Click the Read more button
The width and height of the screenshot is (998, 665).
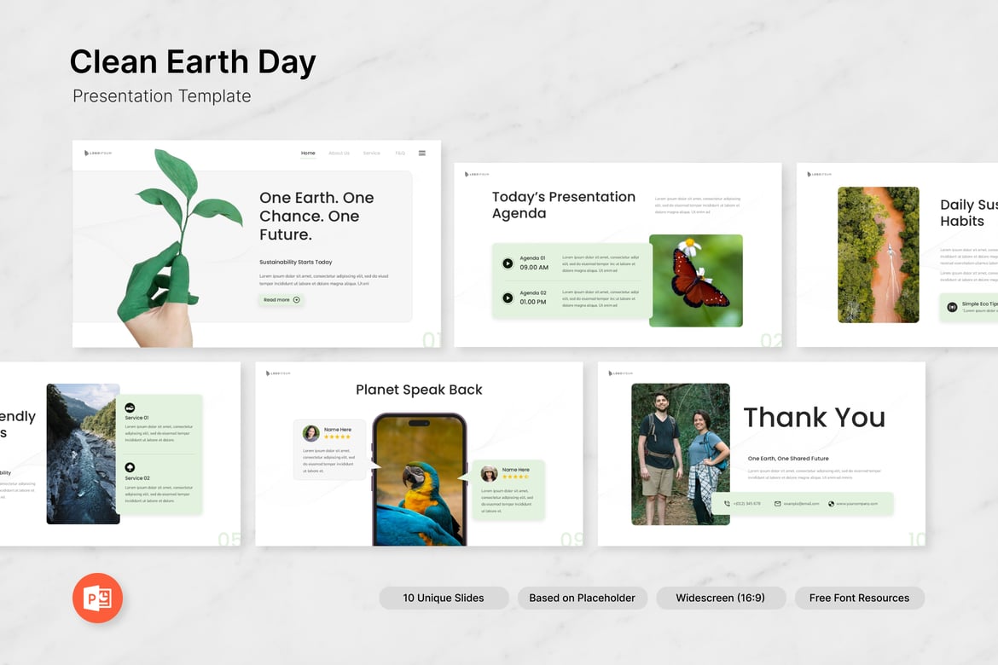281,300
